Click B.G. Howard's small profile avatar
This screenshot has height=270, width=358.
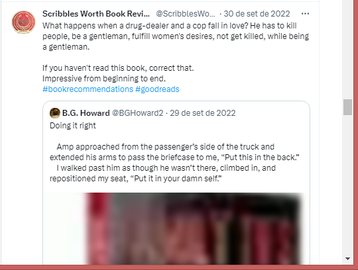[x=55, y=113]
